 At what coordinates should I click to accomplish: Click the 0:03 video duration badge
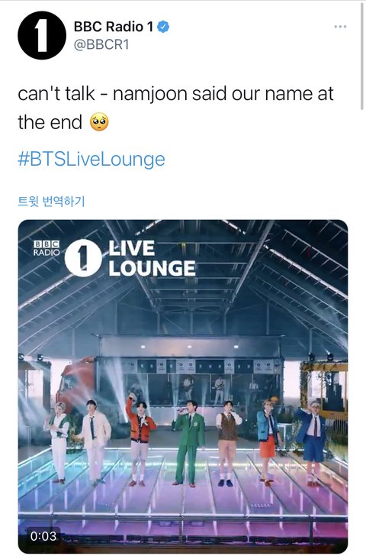pyautogui.click(x=43, y=536)
